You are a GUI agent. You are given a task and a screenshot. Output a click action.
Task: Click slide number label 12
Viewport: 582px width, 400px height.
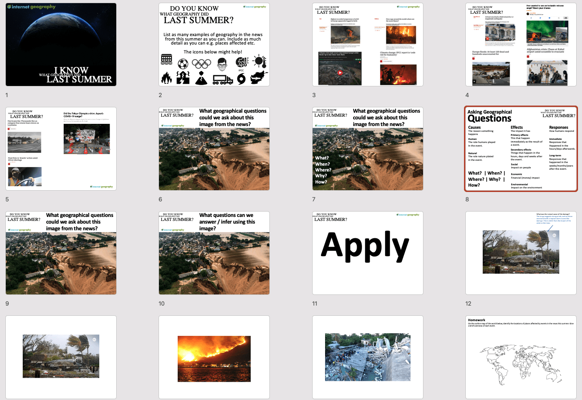tap(468, 303)
